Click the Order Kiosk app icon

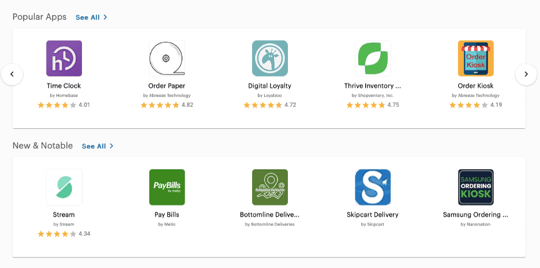[475, 58]
